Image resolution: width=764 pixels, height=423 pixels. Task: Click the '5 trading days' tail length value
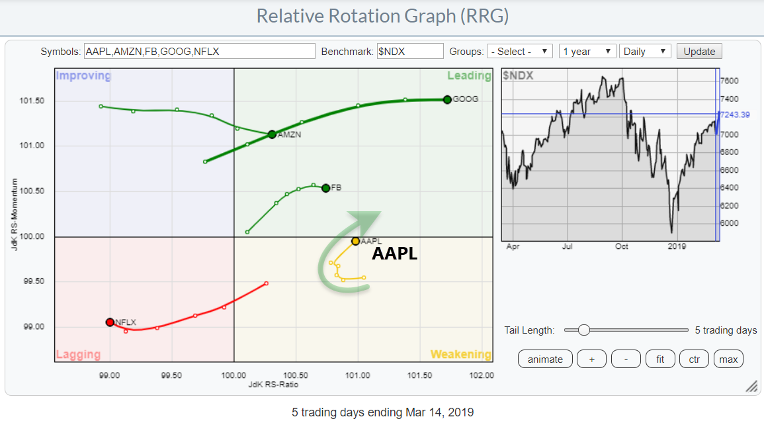tap(726, 330)
